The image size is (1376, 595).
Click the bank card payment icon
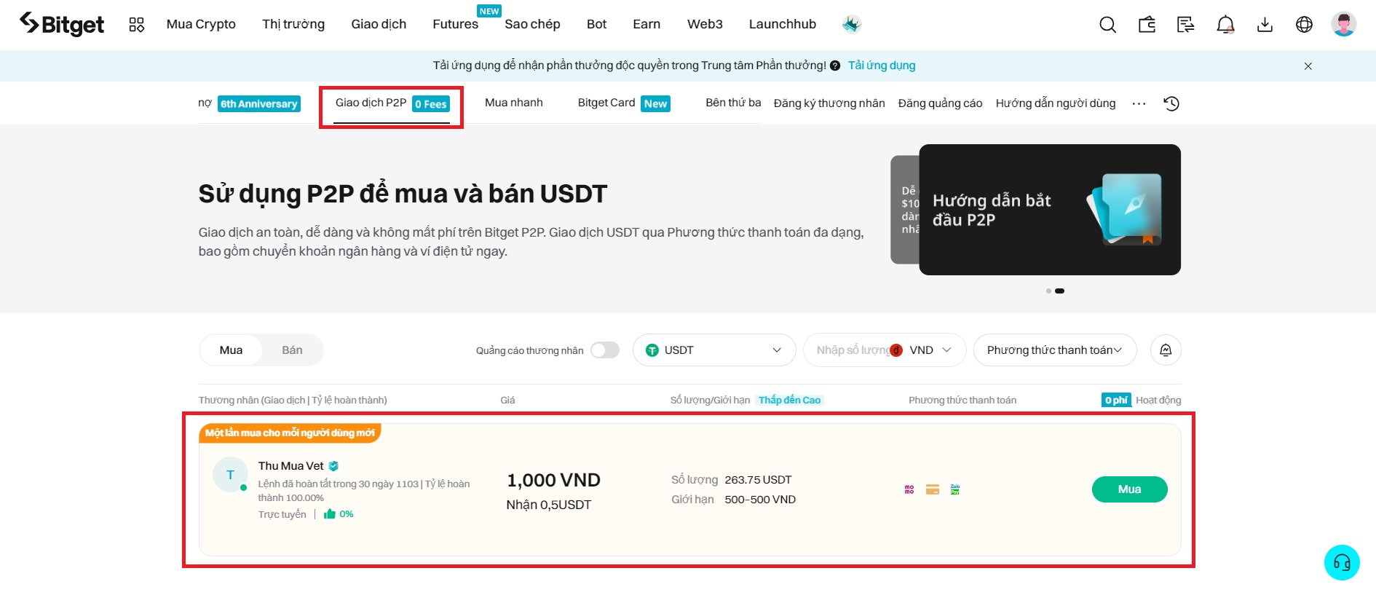933,489
